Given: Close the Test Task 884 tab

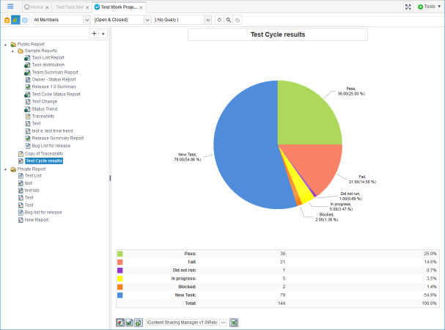Looking at the screenshot, I should point(87,7).
